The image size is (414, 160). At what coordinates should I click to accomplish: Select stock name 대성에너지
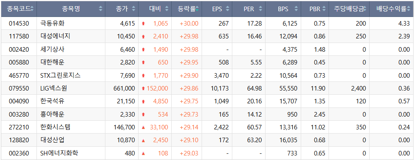(x=56, y=36)
